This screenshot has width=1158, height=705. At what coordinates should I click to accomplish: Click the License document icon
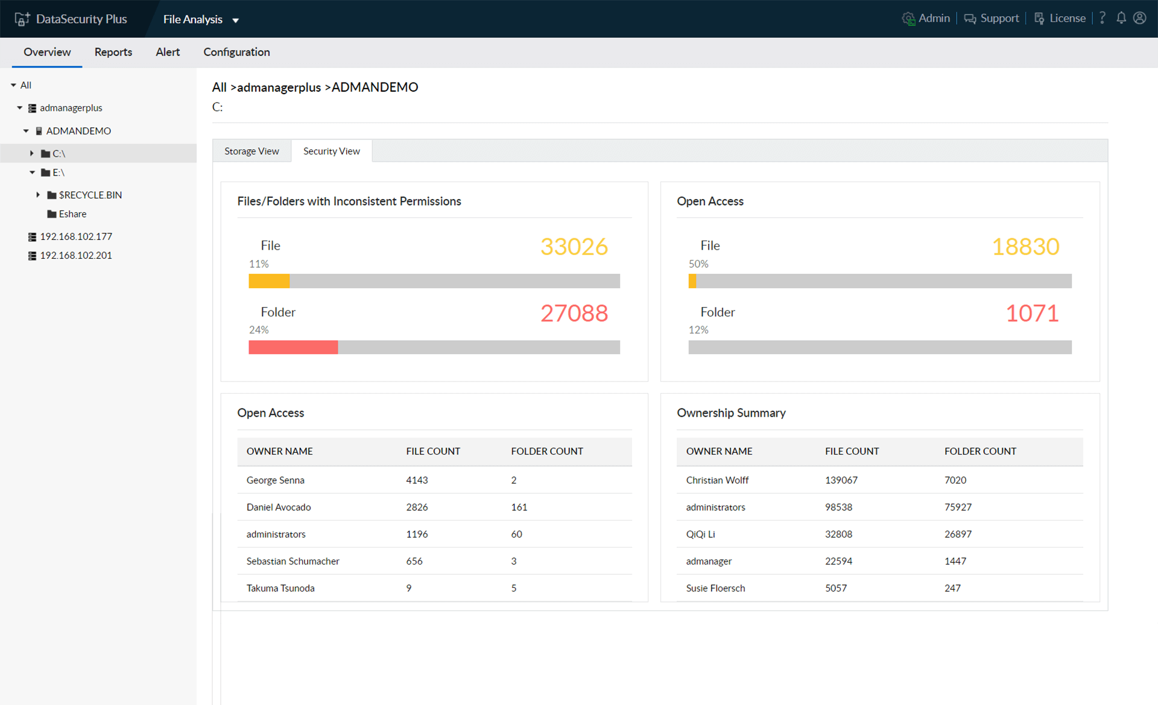click(1039, 19)
